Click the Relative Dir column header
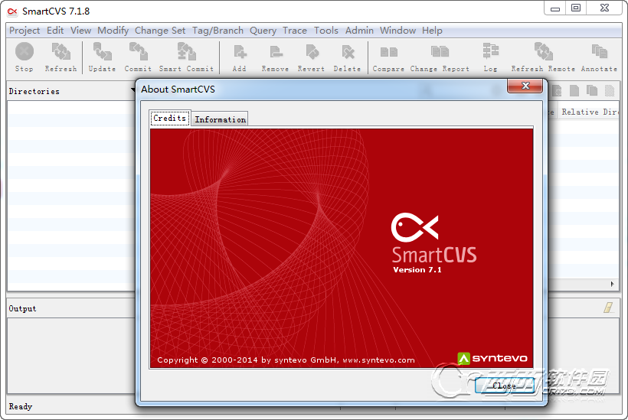Screen dimensions: 628x420 pyautogui.click(x=589, y=112)
